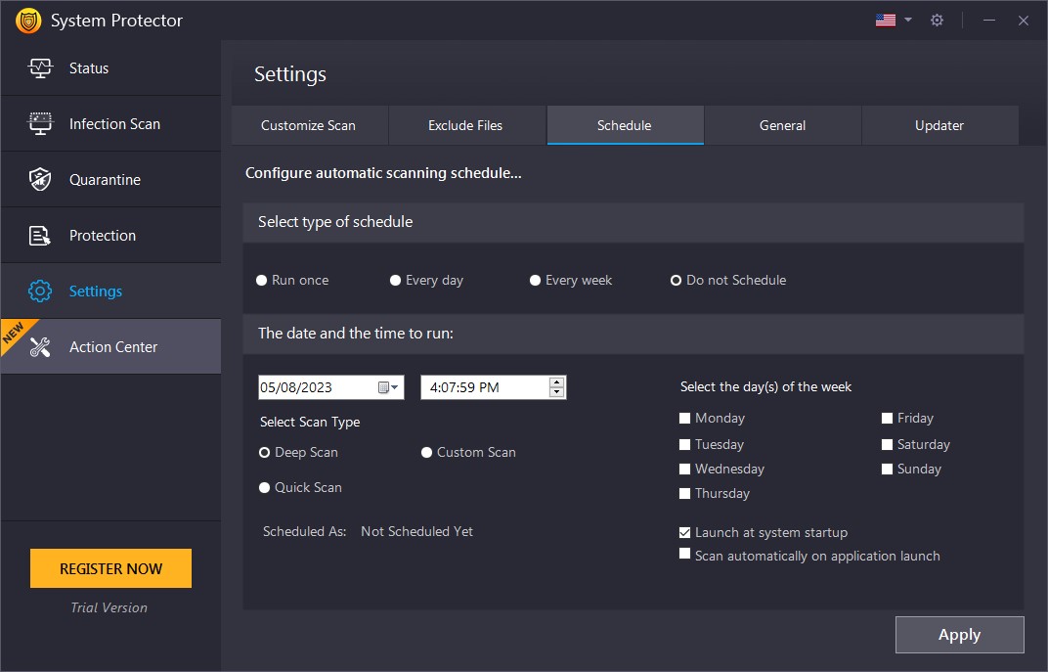This screenshot has width=1048, height=672.
Task: Open Quarantine from the sidebar
Action: 41,179
